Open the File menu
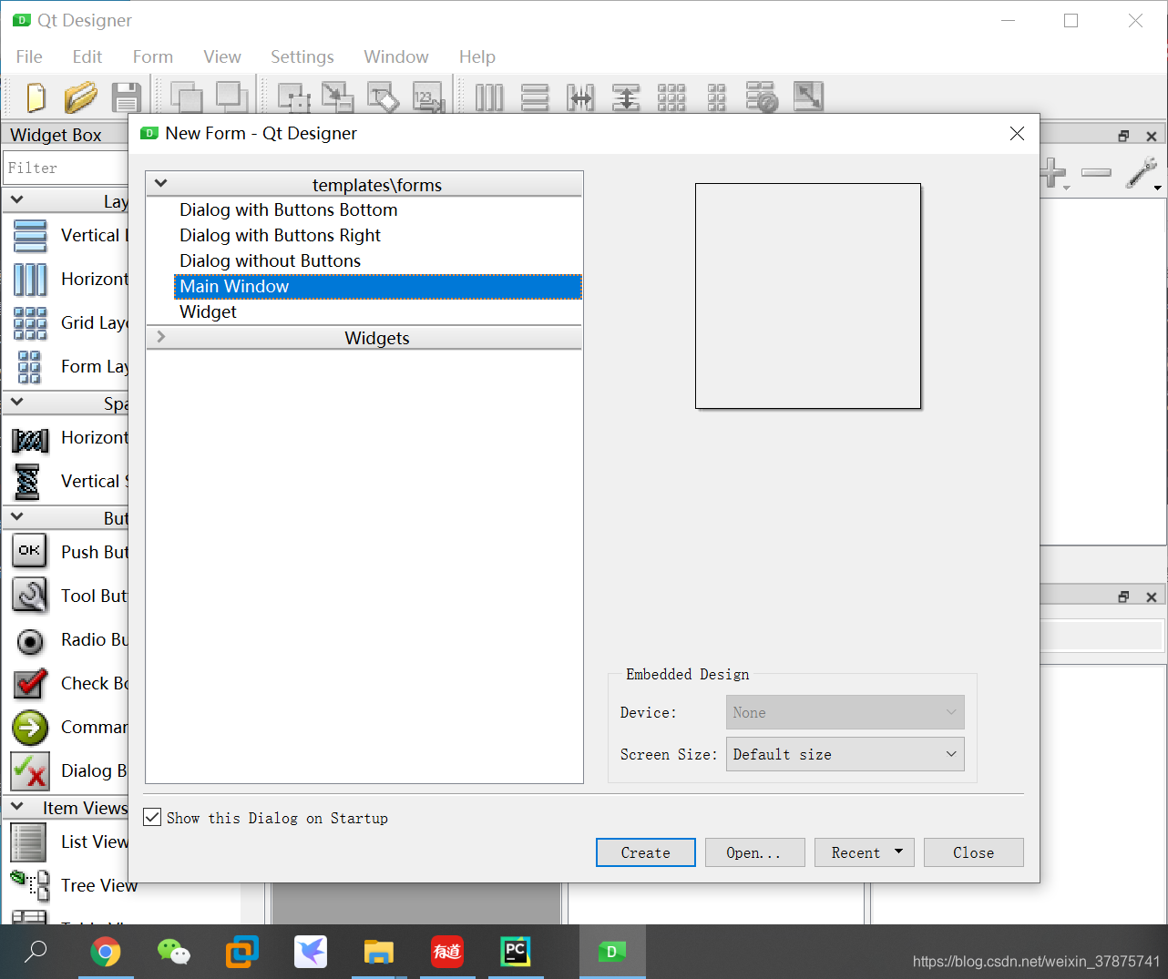Screen dimensions: 1168x979 [29, 56]
